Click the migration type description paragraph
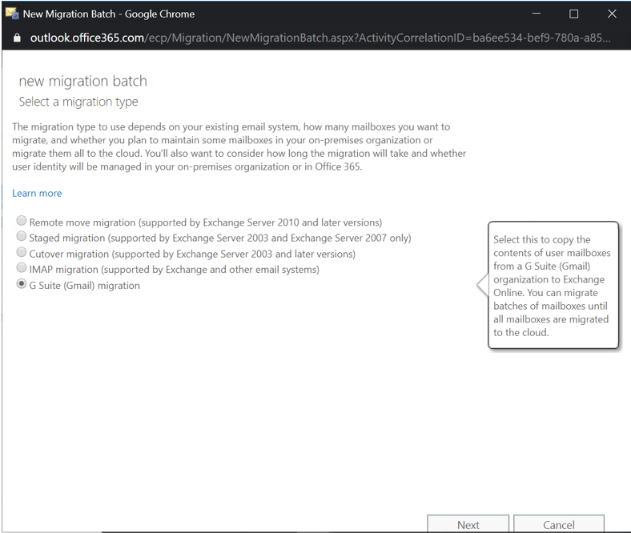The width and height of the screenshot is (631, 533). [239, 146]
